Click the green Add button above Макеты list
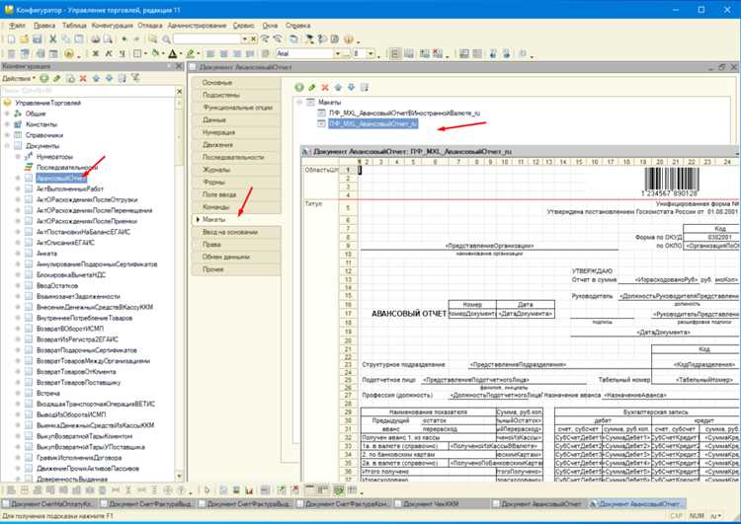741x524 pixels. 299,87
